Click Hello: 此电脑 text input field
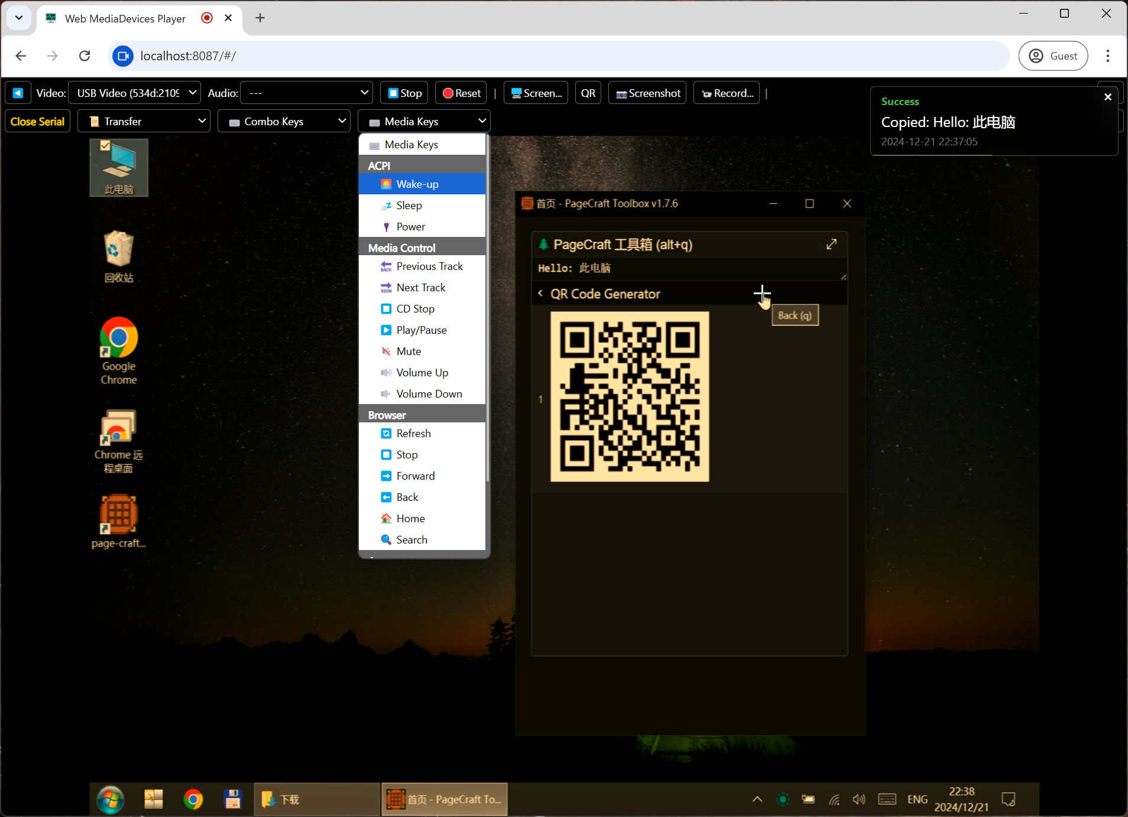Image resolution: width=1128 pixels, height=817 pixels. pos(689,268)
